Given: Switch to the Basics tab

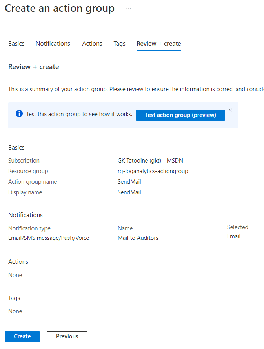Looking at the screenshot, I should [x=16, y=44].
